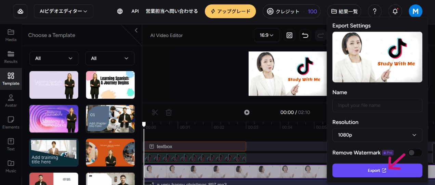Select the colorful Learning Spanish: A Journey Begins template
Image resolution: width=435 pixels, height=185 pixels.
[x=110, y=85]
